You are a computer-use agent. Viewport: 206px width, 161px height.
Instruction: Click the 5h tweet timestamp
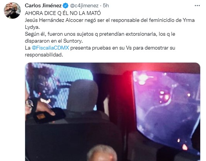106,6
